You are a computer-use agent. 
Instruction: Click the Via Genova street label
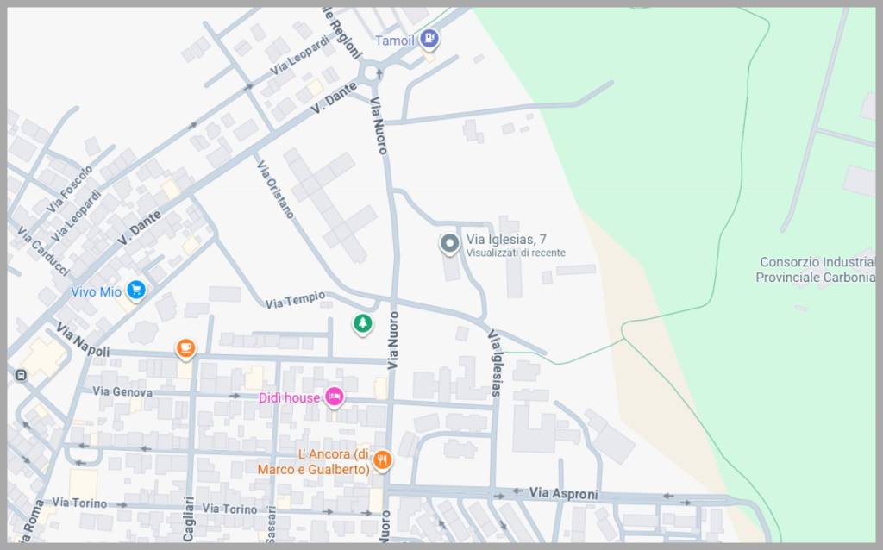pos(122,391)
